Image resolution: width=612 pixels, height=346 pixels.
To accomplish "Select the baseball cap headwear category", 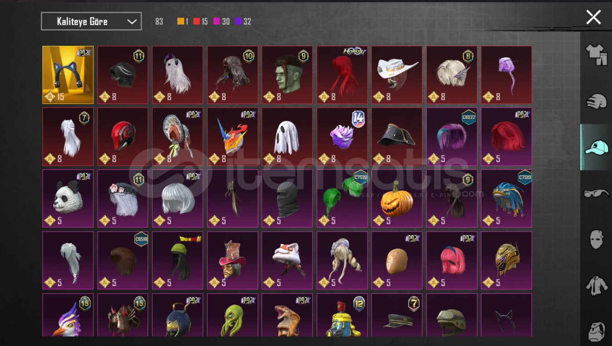I will [596, 147].
